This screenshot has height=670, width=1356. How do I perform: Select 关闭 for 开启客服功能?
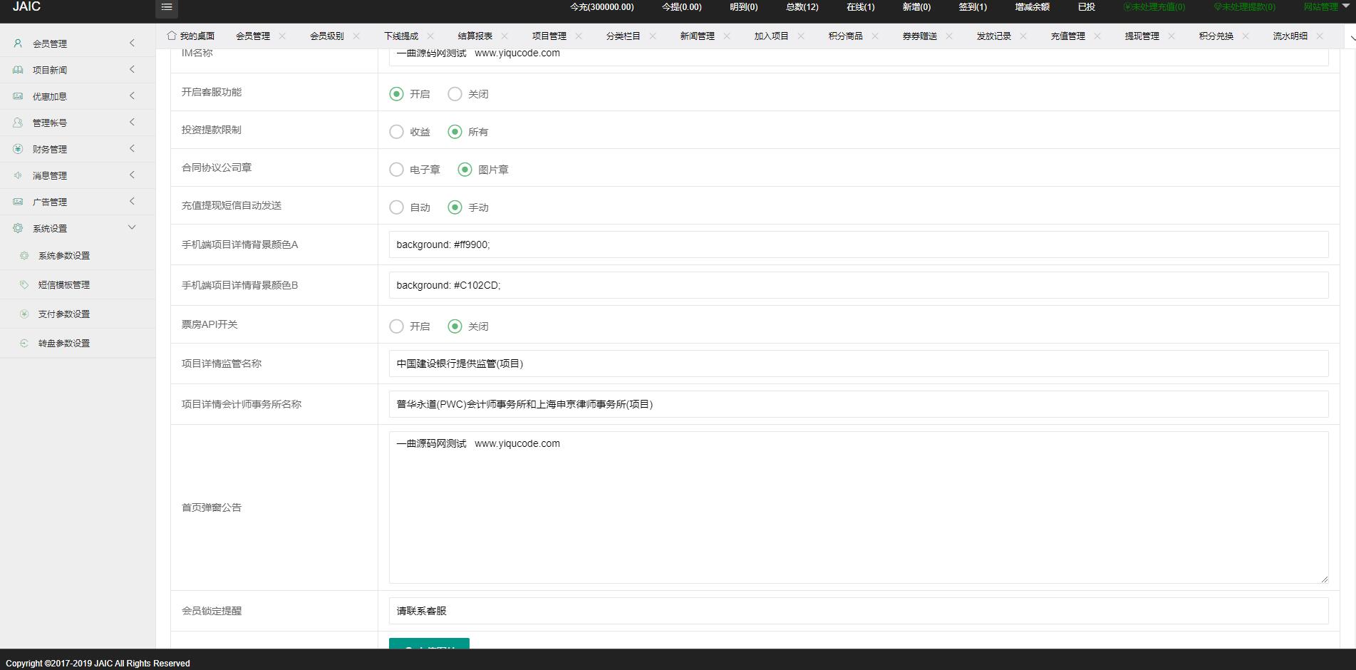coord(455,94)
